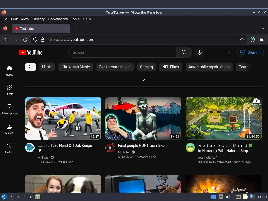This screenshot has width=268, height=201.
Task: Open the Bookmarks menu
Action: pos(58,19)
